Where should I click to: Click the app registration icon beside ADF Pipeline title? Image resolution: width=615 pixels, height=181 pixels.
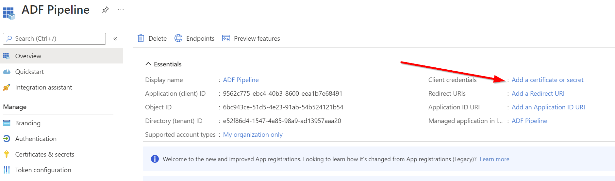[x=9, y=13]
